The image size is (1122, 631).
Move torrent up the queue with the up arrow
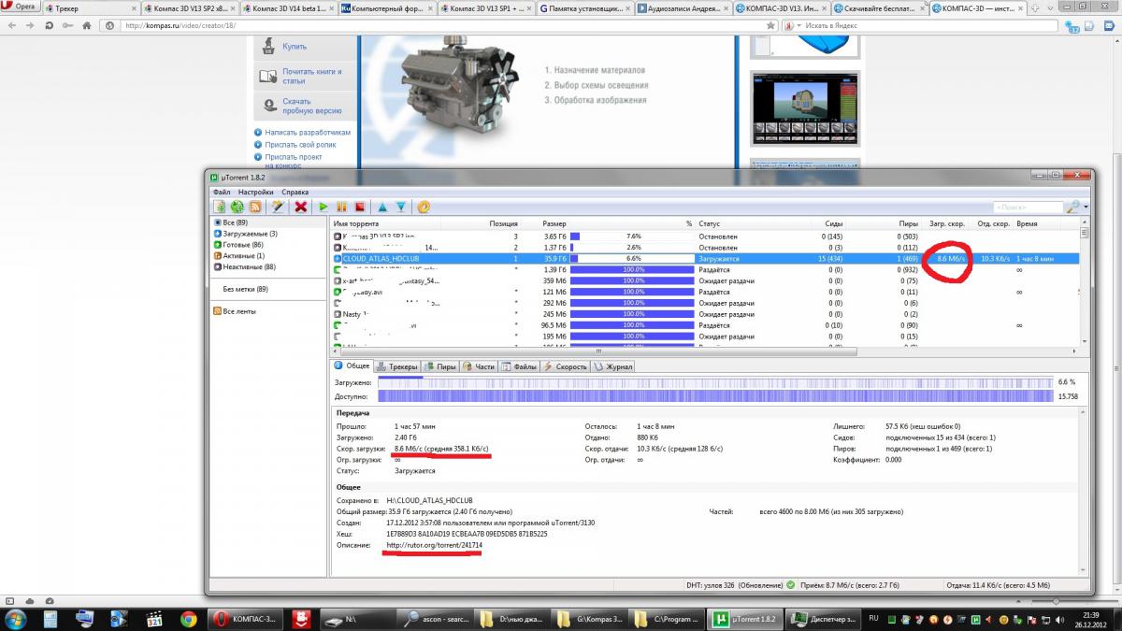[382, 207]
